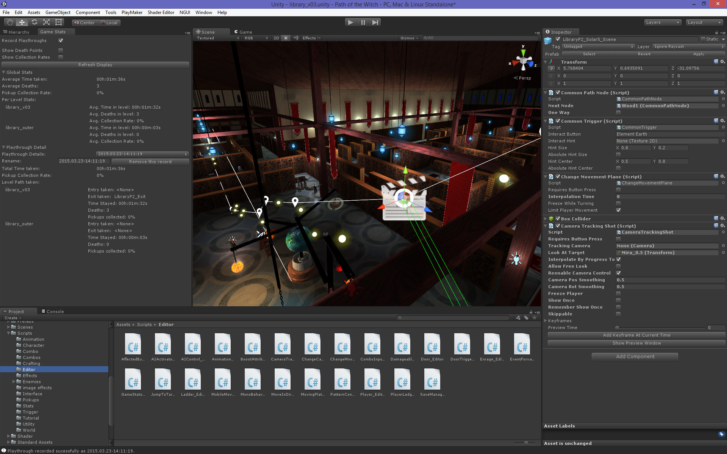This screenshot has width=727, height=454.
Task: Enable Show Death Points checkbox
Action: click(61, 50)
